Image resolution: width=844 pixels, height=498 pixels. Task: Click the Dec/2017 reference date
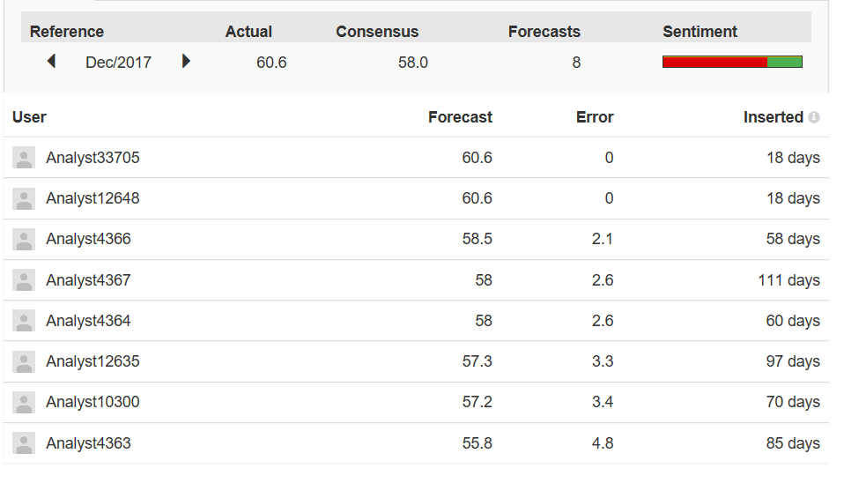tap(118, 63)
